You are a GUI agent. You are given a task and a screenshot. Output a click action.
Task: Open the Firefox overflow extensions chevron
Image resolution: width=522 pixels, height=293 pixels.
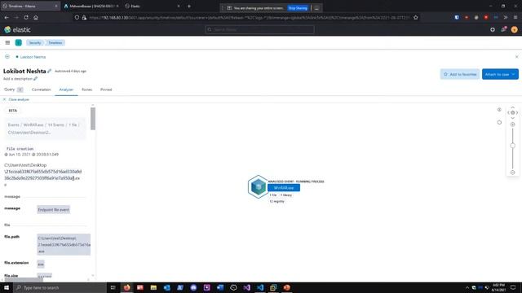(x=506, y=17)
